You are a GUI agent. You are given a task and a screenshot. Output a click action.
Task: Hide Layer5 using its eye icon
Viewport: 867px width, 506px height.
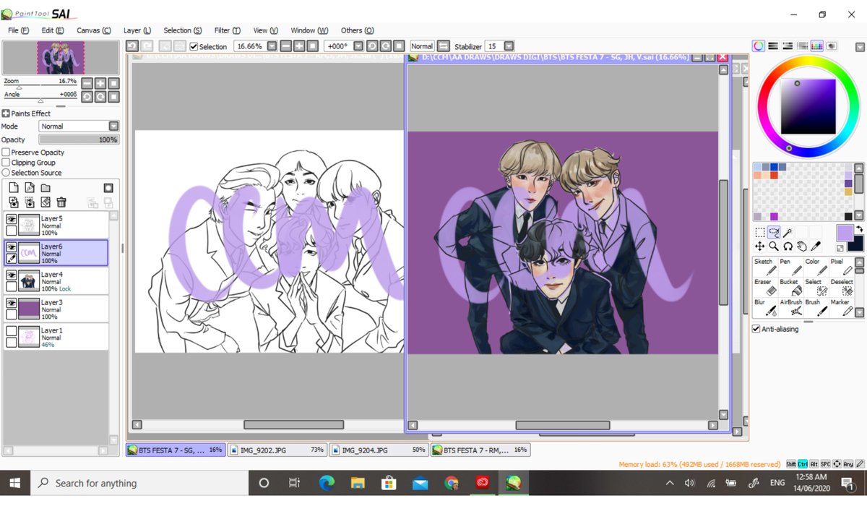pos(12,218)
